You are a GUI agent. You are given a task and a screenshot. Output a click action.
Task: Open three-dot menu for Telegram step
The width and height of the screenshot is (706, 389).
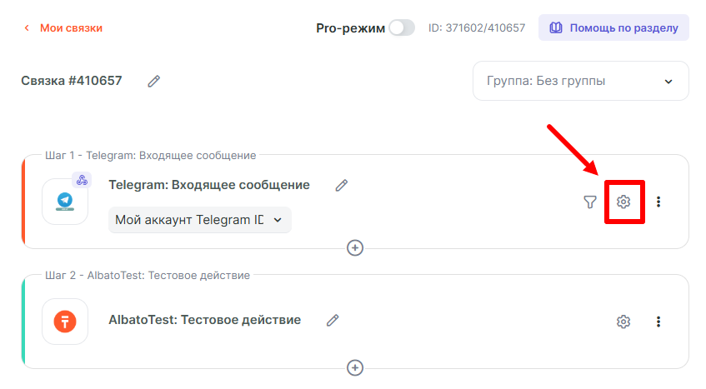pos(658,202)
